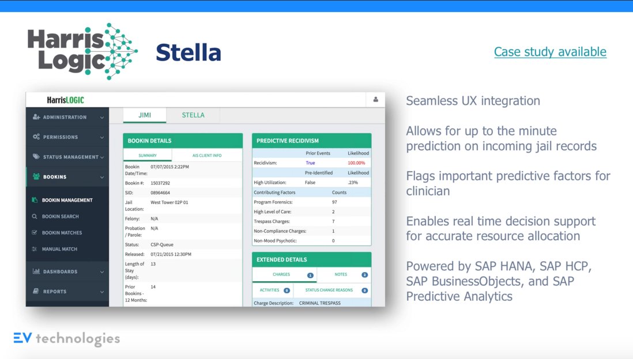This screenshot has height=359, width=633.
Task: Click the .23% likelihood value
Action: pos(353,182)
